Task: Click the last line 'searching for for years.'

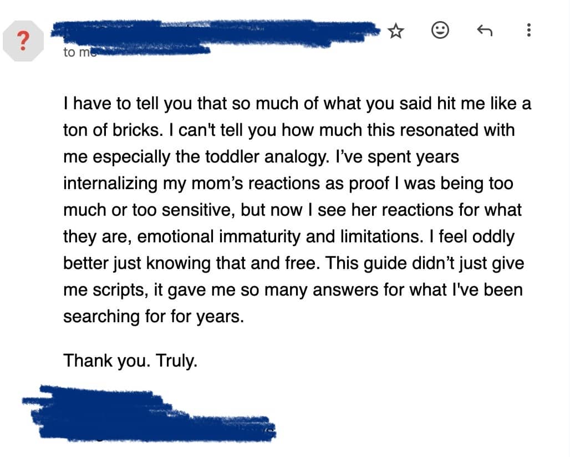Action: coord(154,316)
